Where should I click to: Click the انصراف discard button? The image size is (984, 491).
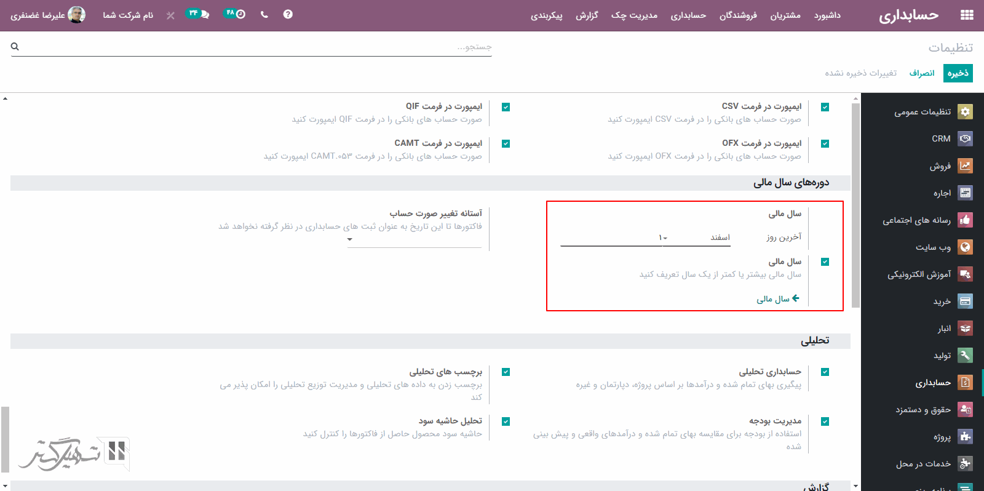[922, 73]
